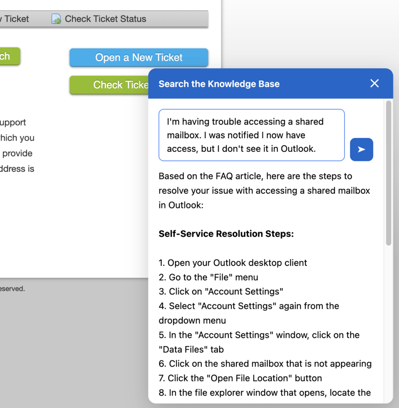399x408 pixels.
Task: Click the scrollbar track below the thumb
Action: (x=389, y=319)
